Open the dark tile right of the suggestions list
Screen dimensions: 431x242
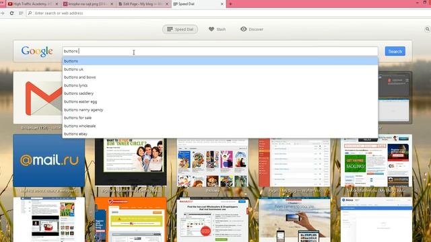[x=395, y=97]
